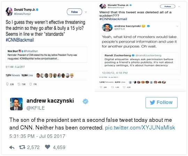Click the reply arrow icon on Kaczynski's tweet
This screenshot has width=188, height=156.
(x=12, y=147)
